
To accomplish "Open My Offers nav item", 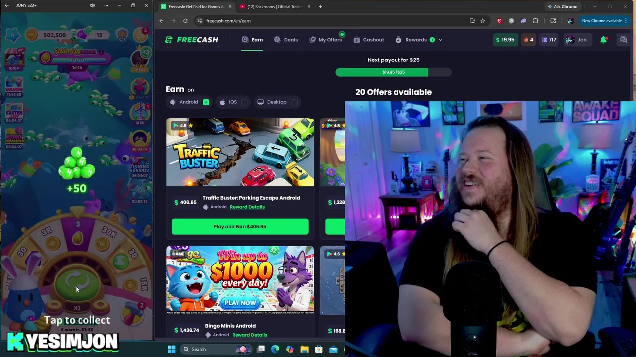I will [x=325, y=40].
